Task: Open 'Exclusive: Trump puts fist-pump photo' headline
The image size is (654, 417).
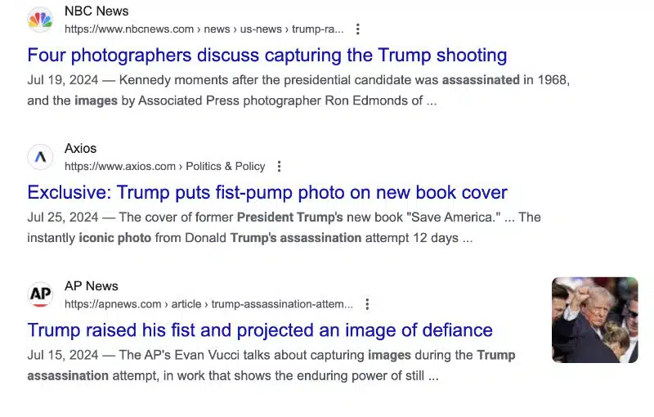Action: tap(267, 193)
